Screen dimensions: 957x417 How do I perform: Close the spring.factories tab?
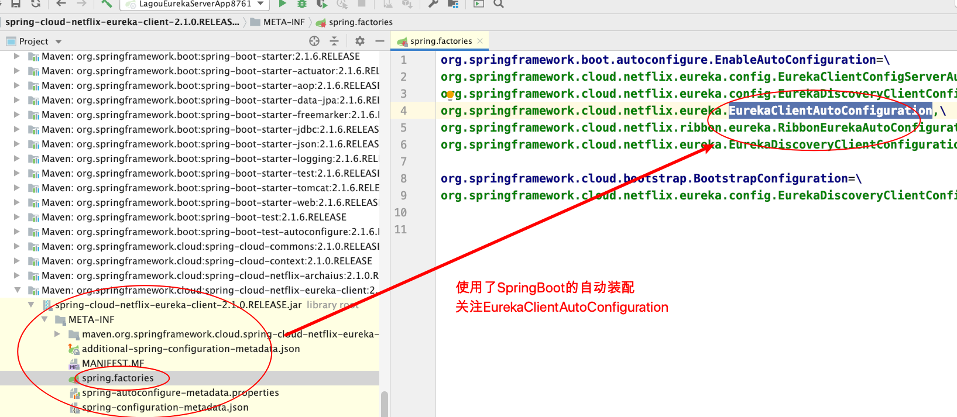coord(480,41)
